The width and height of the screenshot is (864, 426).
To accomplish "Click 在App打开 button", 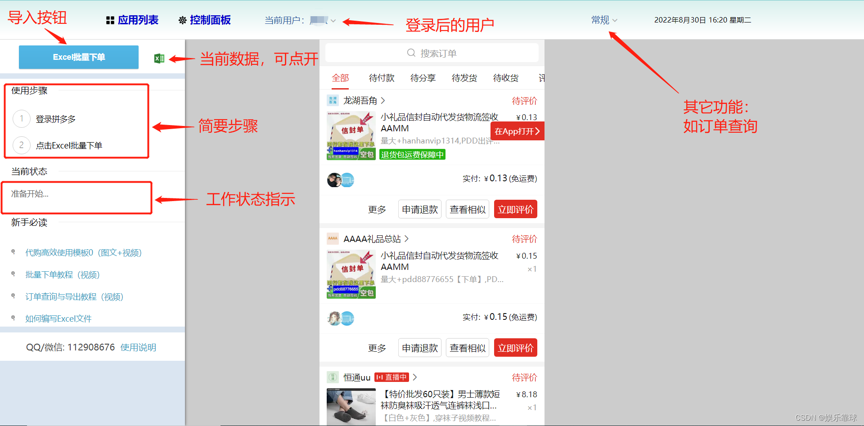I will pyautogui.click(x=517, y=131).
